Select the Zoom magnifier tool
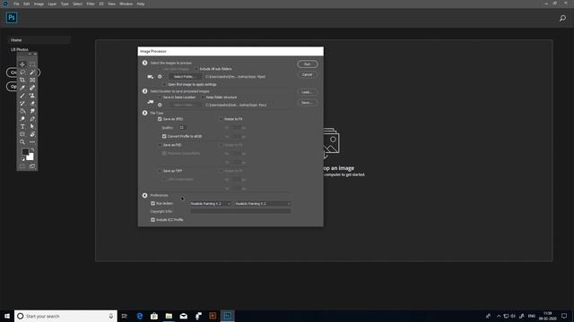Image resolution: width=574 pixels, height=322 pixels. click(x=22, y=142)
